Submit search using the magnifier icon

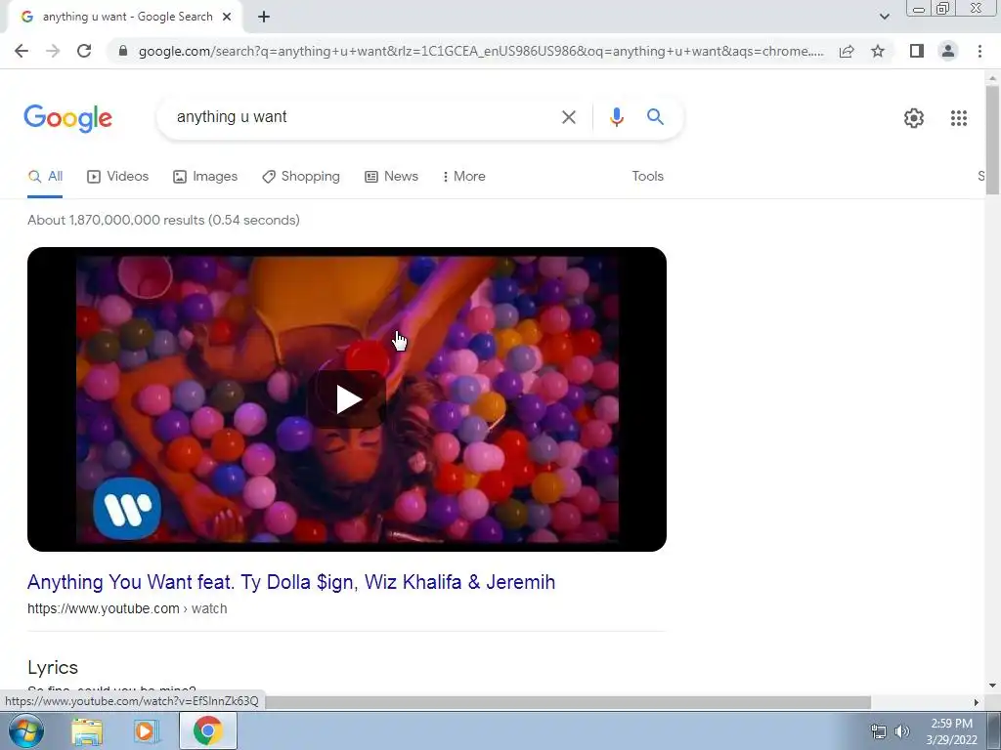655,117
